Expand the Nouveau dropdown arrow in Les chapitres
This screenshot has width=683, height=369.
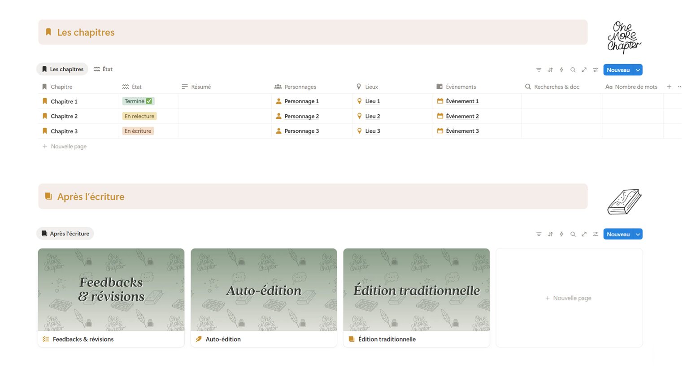638,70
